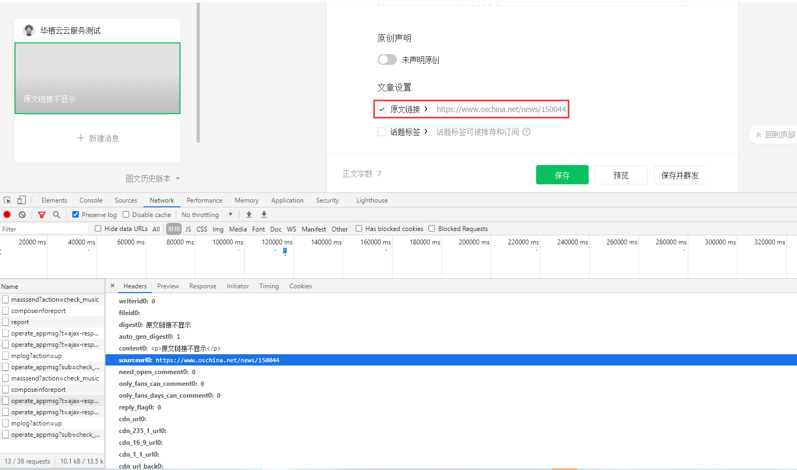
Task: Open network search with magnifier icon
Action: pos(57,215)
